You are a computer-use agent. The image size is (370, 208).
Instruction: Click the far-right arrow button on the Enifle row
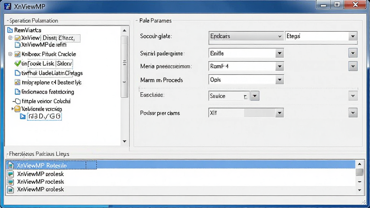[x=353, y=53]
